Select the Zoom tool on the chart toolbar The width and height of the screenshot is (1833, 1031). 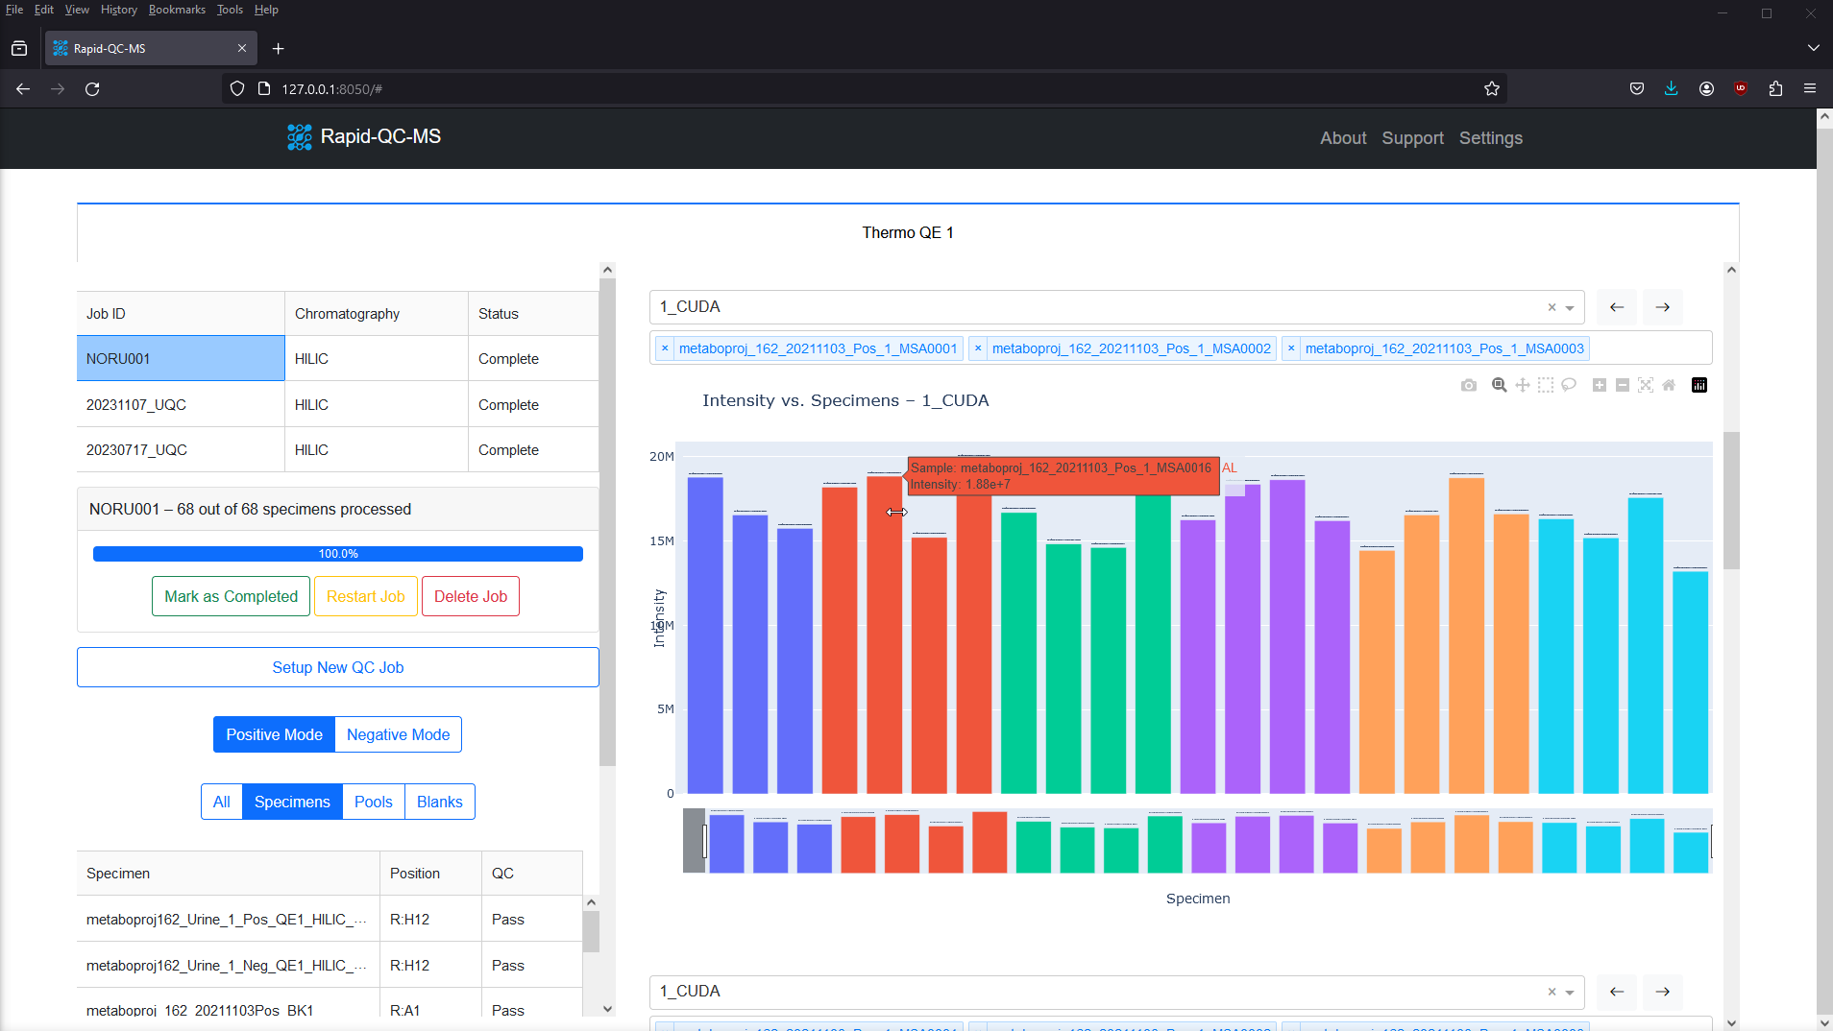tap(1499, 385)
